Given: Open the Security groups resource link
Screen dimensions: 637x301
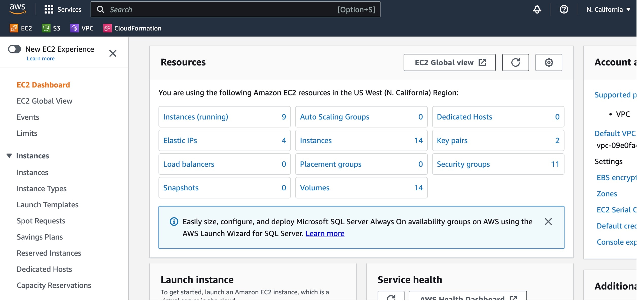Looking at the screenshot, I should [463, 164].
